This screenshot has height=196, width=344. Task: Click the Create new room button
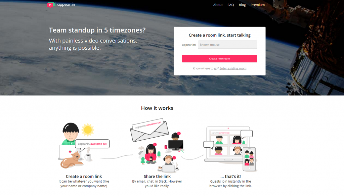(x=220, y=58)
